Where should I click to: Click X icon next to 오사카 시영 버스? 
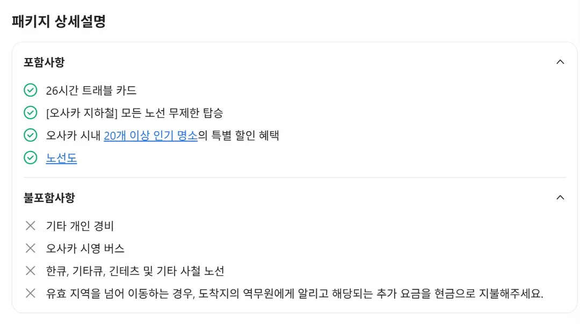point(30,248)
